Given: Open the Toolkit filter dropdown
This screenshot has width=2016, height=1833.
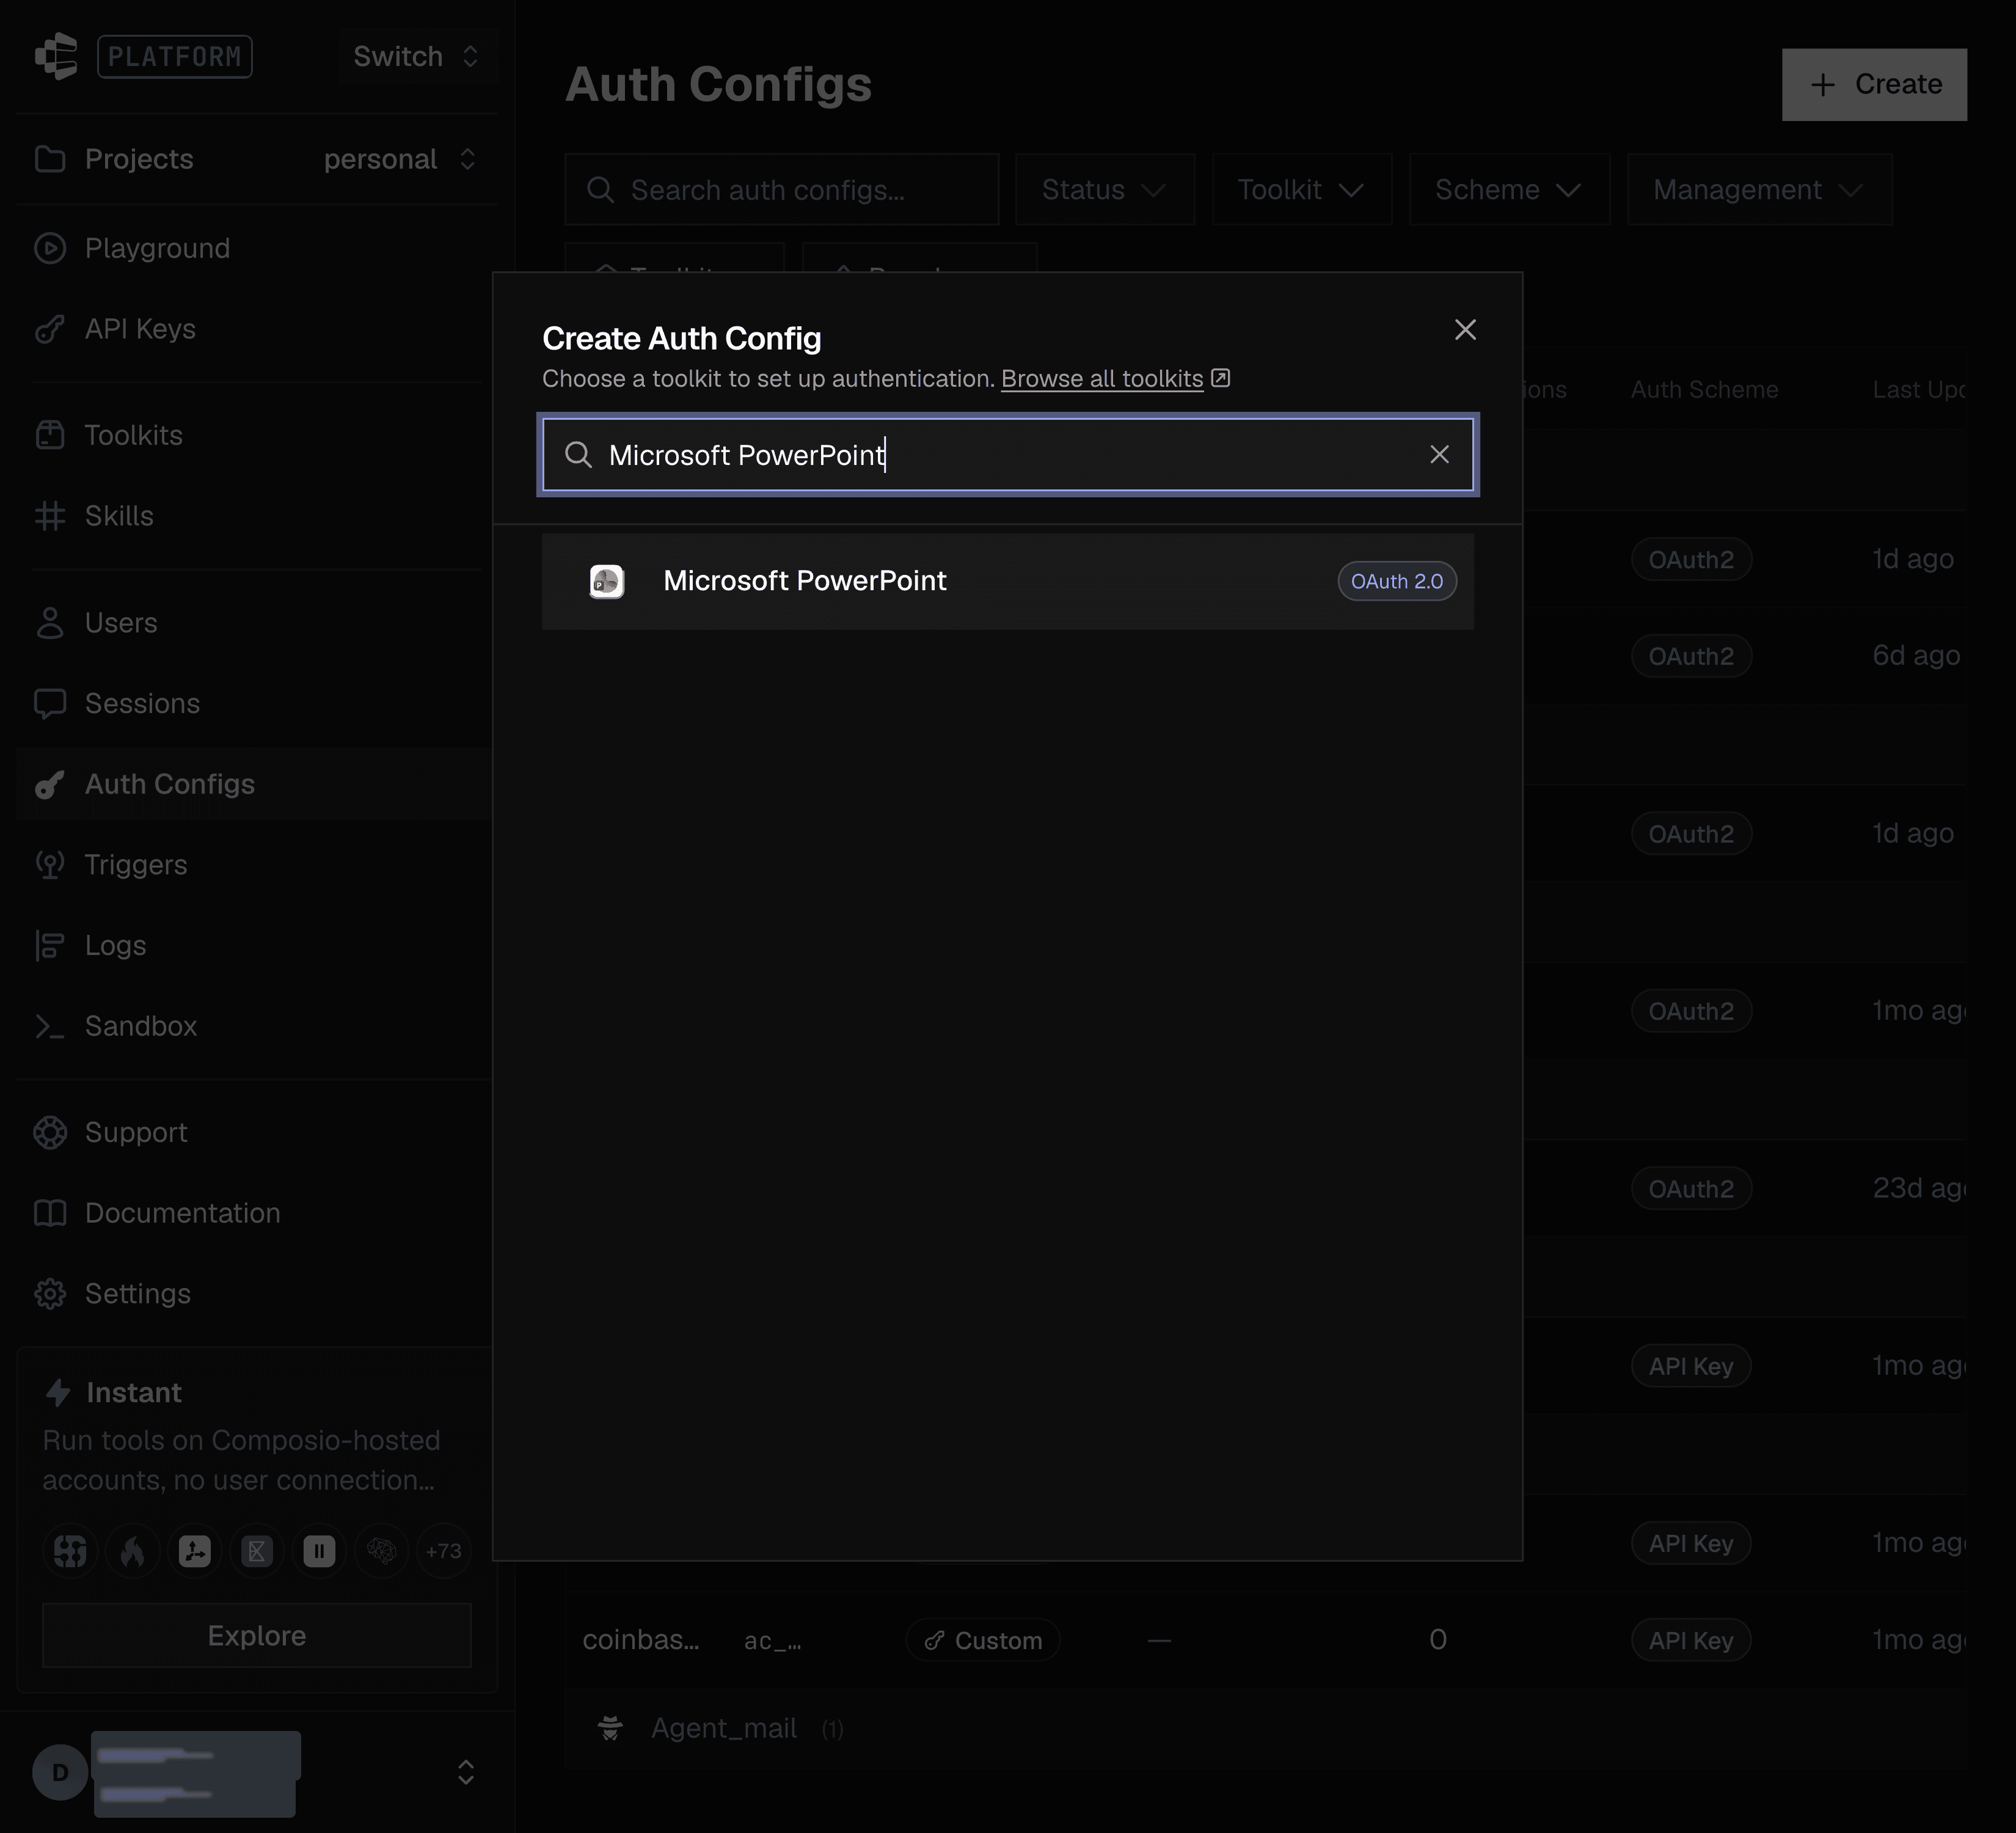Looking at the screenshot, I should 1301,189.
